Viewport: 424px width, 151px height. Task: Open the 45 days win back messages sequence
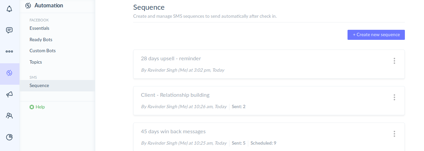coord(173,132)
